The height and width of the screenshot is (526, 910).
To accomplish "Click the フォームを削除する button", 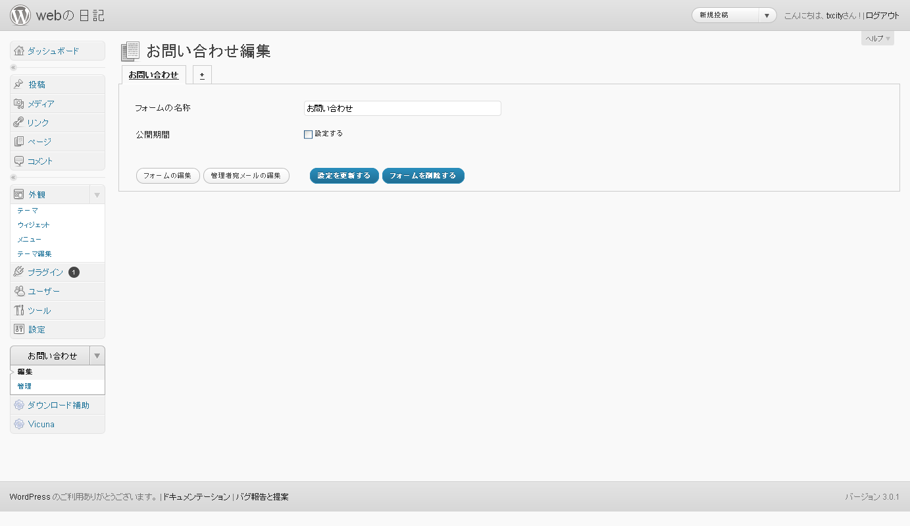I will coord(423,176).
